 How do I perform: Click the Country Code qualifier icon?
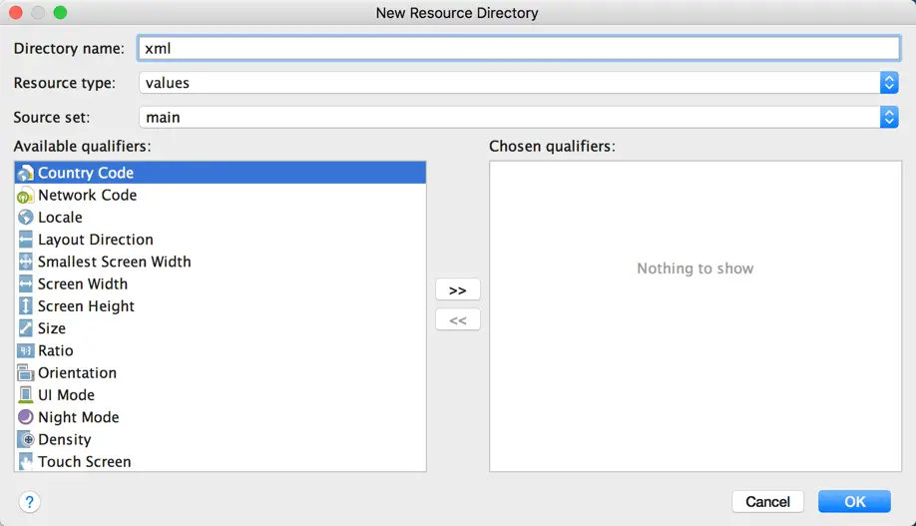pos(25,173)
